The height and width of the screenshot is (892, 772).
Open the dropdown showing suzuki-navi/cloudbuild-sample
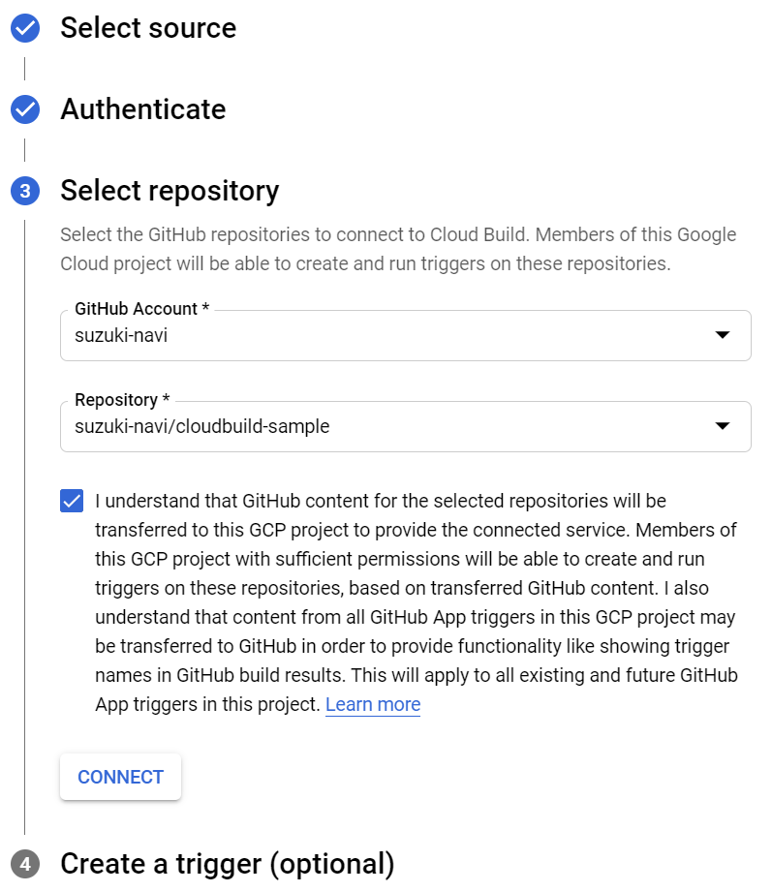coord(387,426)
